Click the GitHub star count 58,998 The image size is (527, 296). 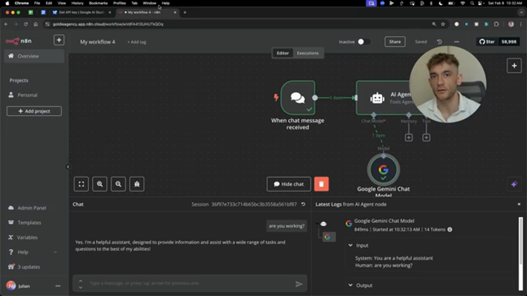(x=509, y=42)
